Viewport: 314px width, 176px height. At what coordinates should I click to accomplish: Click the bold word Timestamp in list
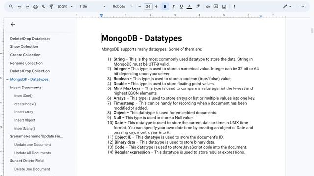pos(124,103)
